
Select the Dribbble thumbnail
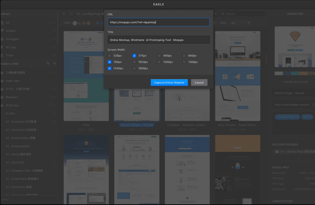click(187, 105)
